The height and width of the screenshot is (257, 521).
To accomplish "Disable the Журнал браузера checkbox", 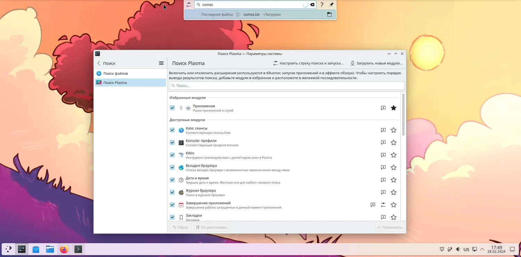I will pos(172,193).
